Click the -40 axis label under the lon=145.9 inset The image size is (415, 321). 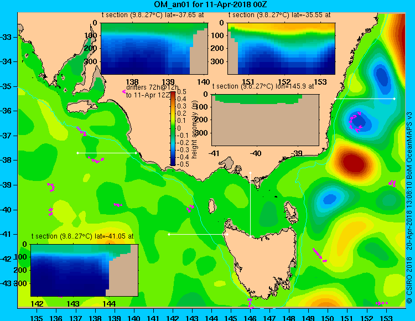click(x=256, y=153)
